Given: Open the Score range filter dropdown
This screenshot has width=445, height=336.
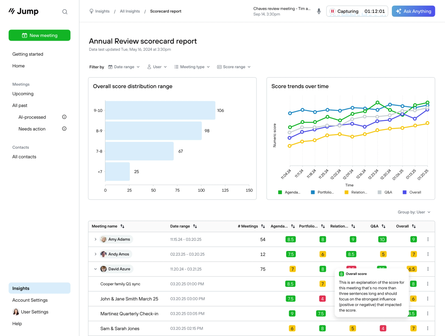Looking at the screenshot, I should [x=233, y=67].
